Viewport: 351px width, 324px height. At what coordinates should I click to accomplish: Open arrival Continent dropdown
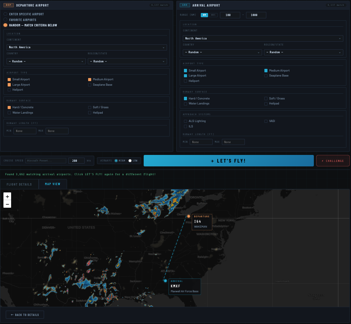263,38
